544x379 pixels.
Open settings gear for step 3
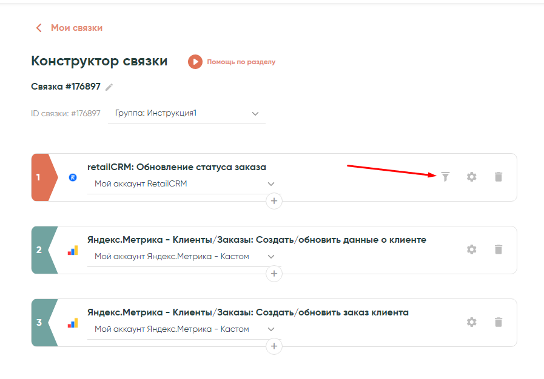[471, 322]
